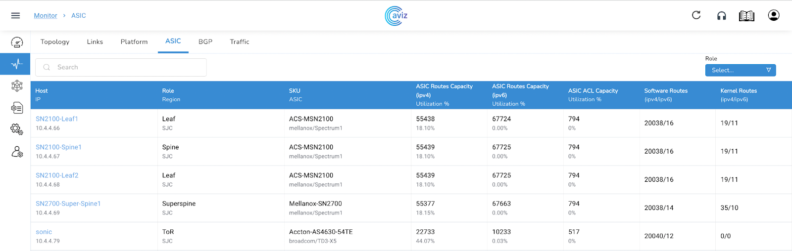Go to the Platform tab
The image size is (792, 251).
(x=134, y=42)
